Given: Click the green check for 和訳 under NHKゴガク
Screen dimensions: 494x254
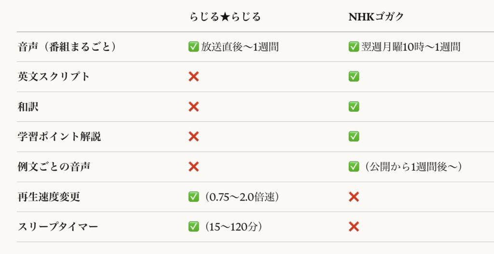Looking at the screenshot, I should pos(354,107).
